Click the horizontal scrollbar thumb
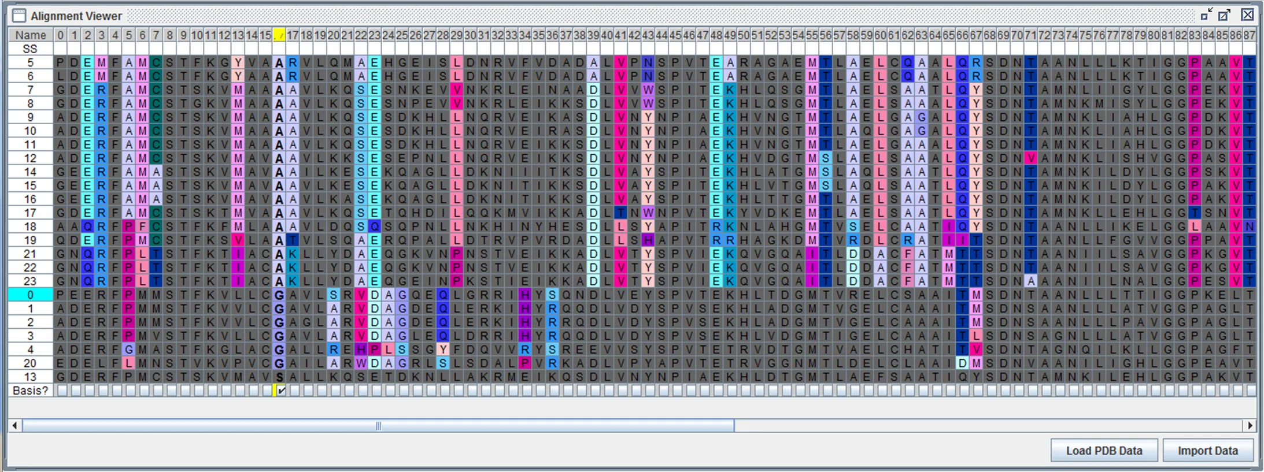Viewport: 1264px width, 472px height. (378, 426)
